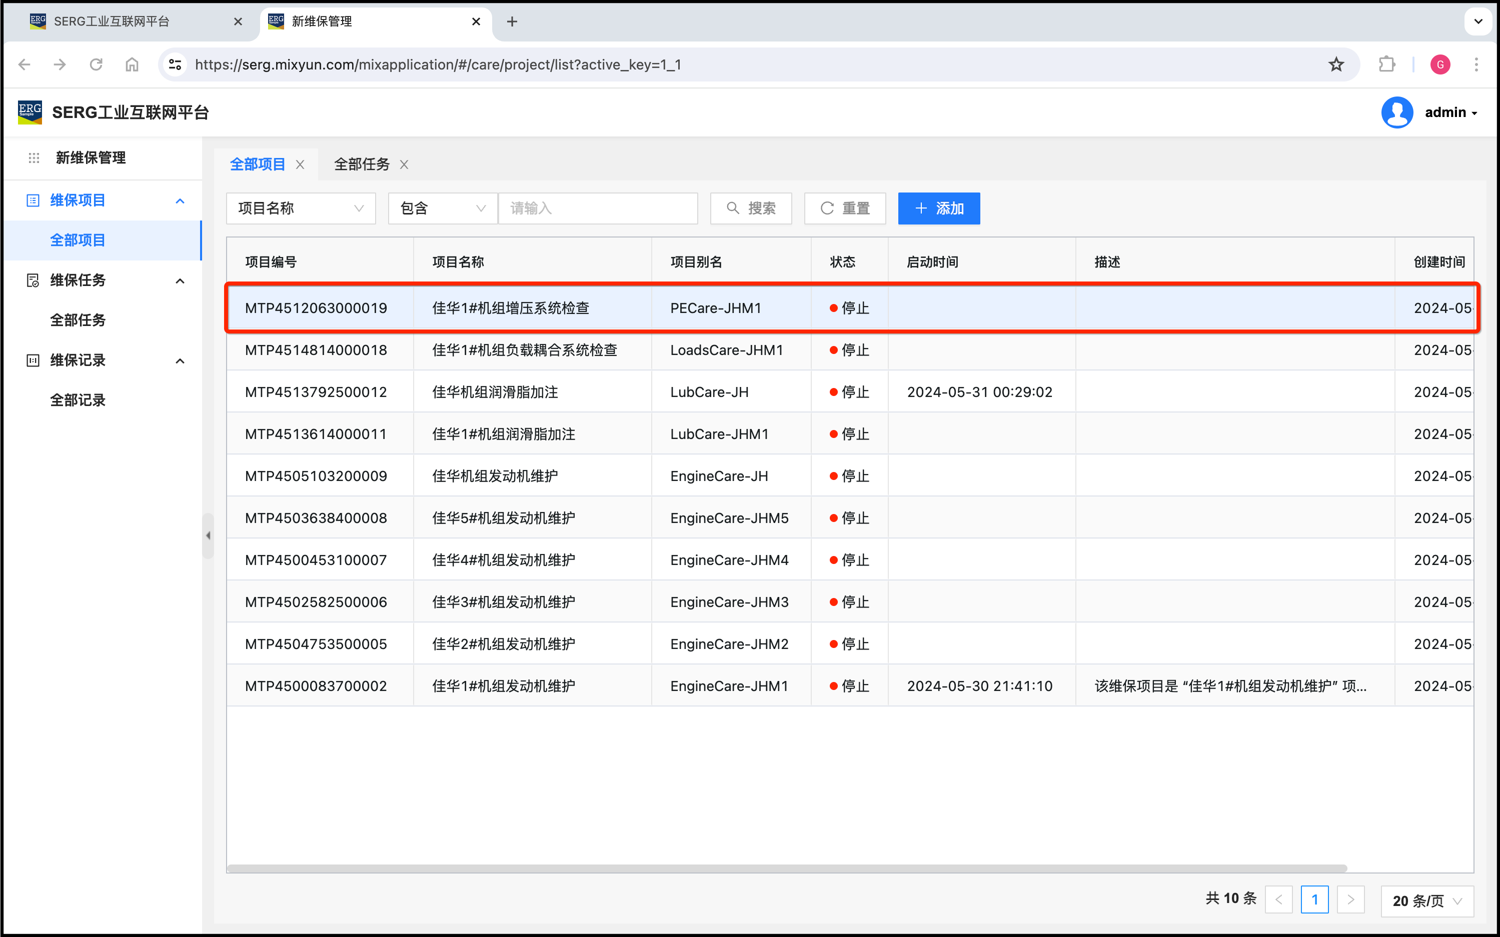Image resolution: width=1500 pixels, height=937 pixels.
Task: Open 全部记录 in the sidebar menu
Action: click(78, 400)
